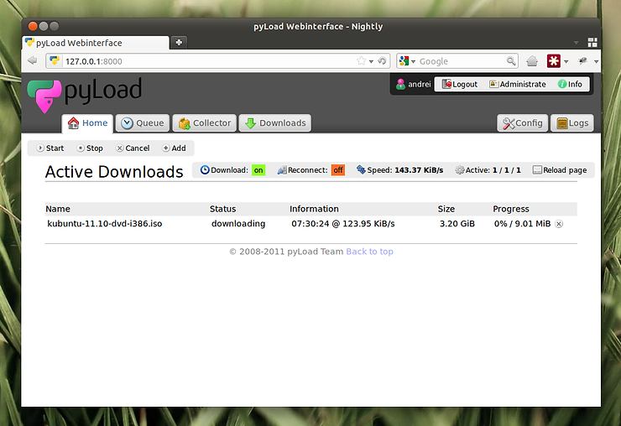Click the site favicon in address bar
Screen dimensions: 621x426
55,61
